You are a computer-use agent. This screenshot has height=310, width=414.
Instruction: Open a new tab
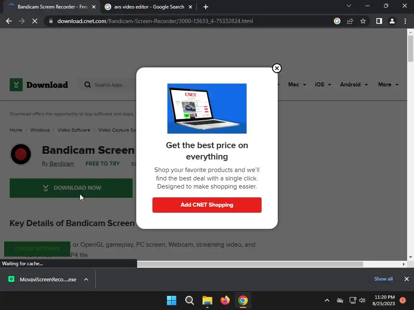tap(206, 7)
